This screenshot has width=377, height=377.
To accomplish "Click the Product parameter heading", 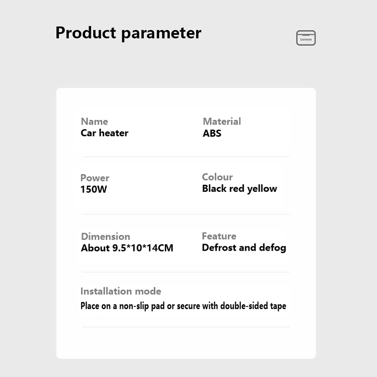I will click(128, 33).
